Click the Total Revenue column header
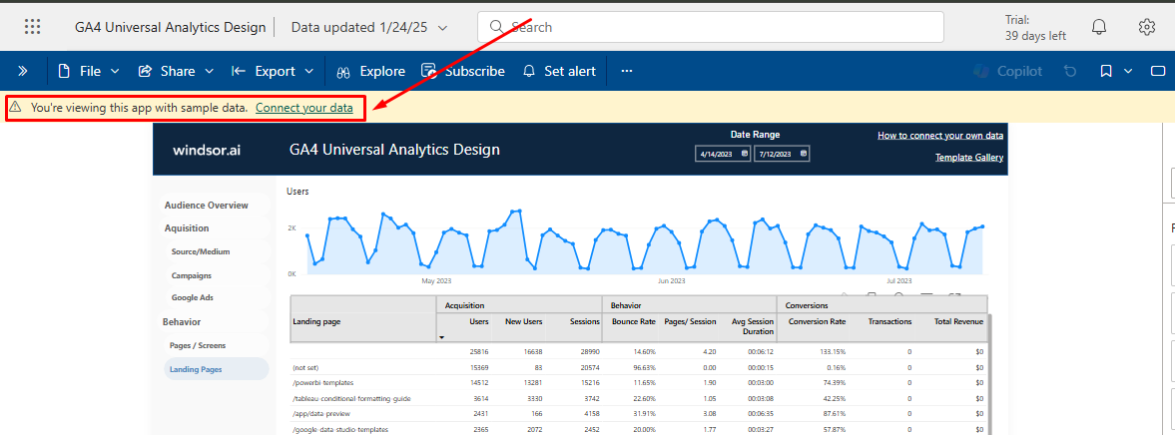The height and width of the screenshot is (435, 1175). tap(957, 321)
